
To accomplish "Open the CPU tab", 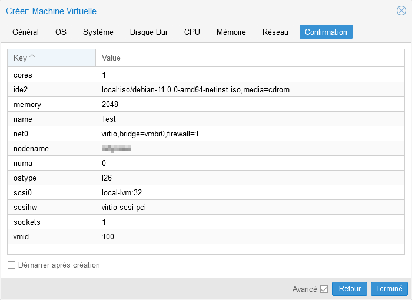I will [x=192, y=32].
